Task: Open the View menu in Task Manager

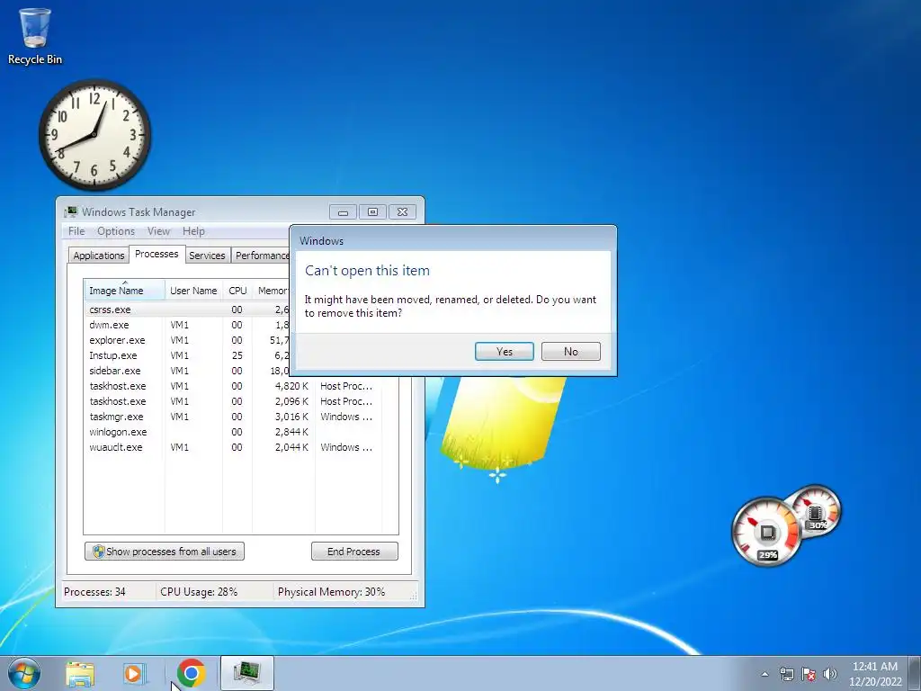Action: [x=158, y=231]
